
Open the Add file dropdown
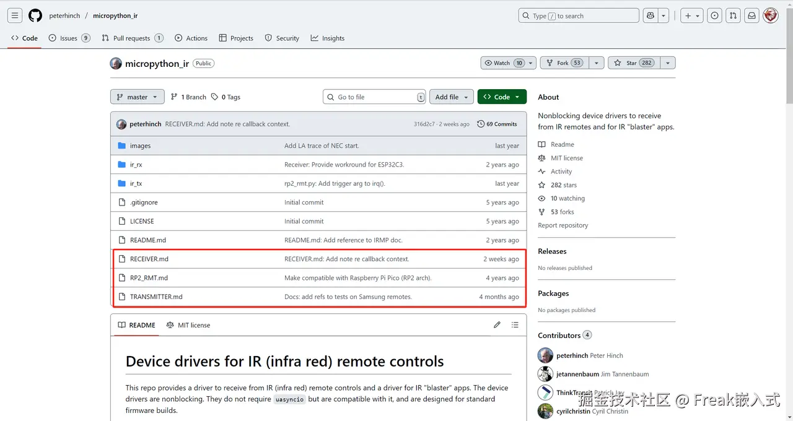(452, 97)
